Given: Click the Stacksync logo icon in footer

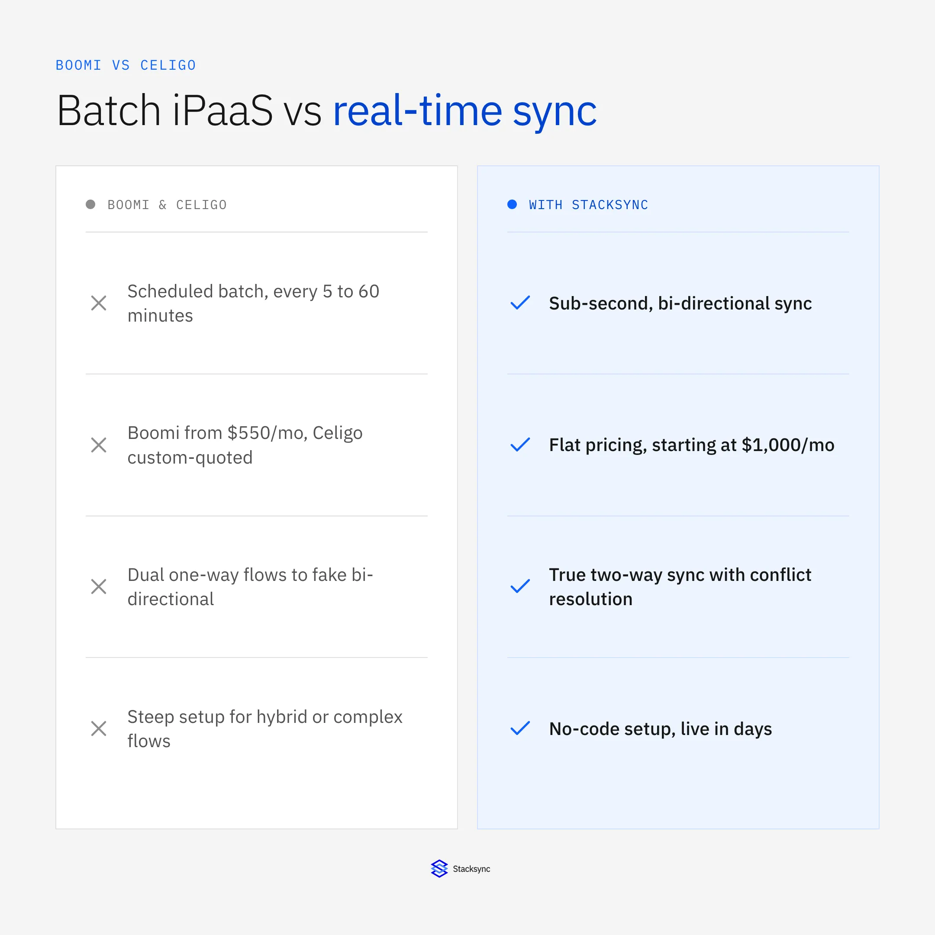Looking at the screenshot, I should (x=439, y=869).
